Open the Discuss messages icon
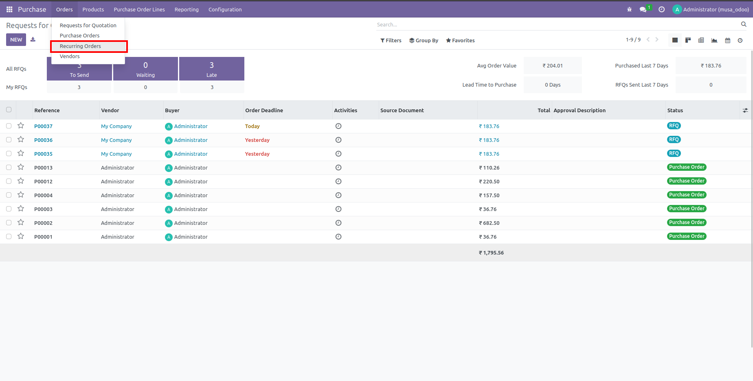 [x=643, y=9]
